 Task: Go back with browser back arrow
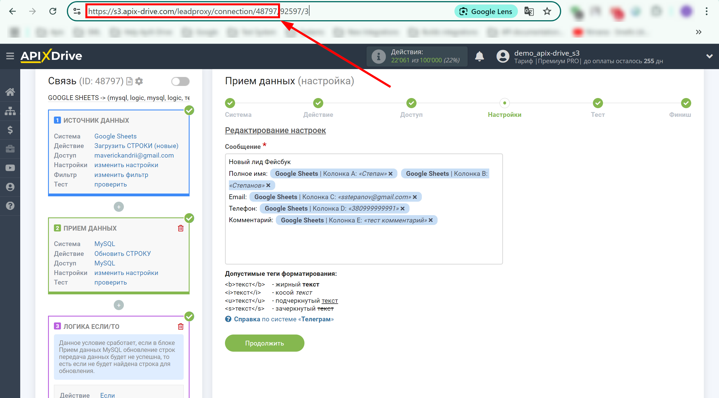pos(12,11)
